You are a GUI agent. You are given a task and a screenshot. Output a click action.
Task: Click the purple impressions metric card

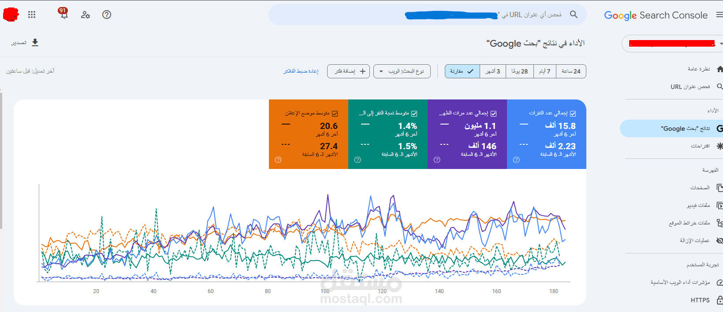click(467, 134)
